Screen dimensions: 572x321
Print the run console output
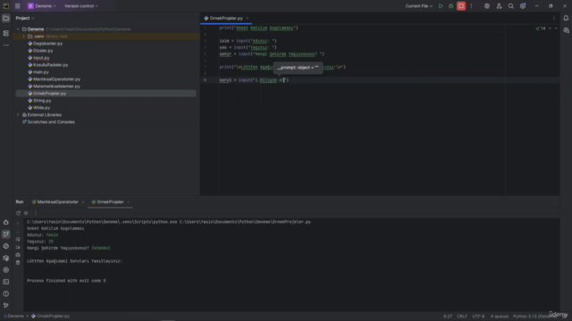click(18, 255)
